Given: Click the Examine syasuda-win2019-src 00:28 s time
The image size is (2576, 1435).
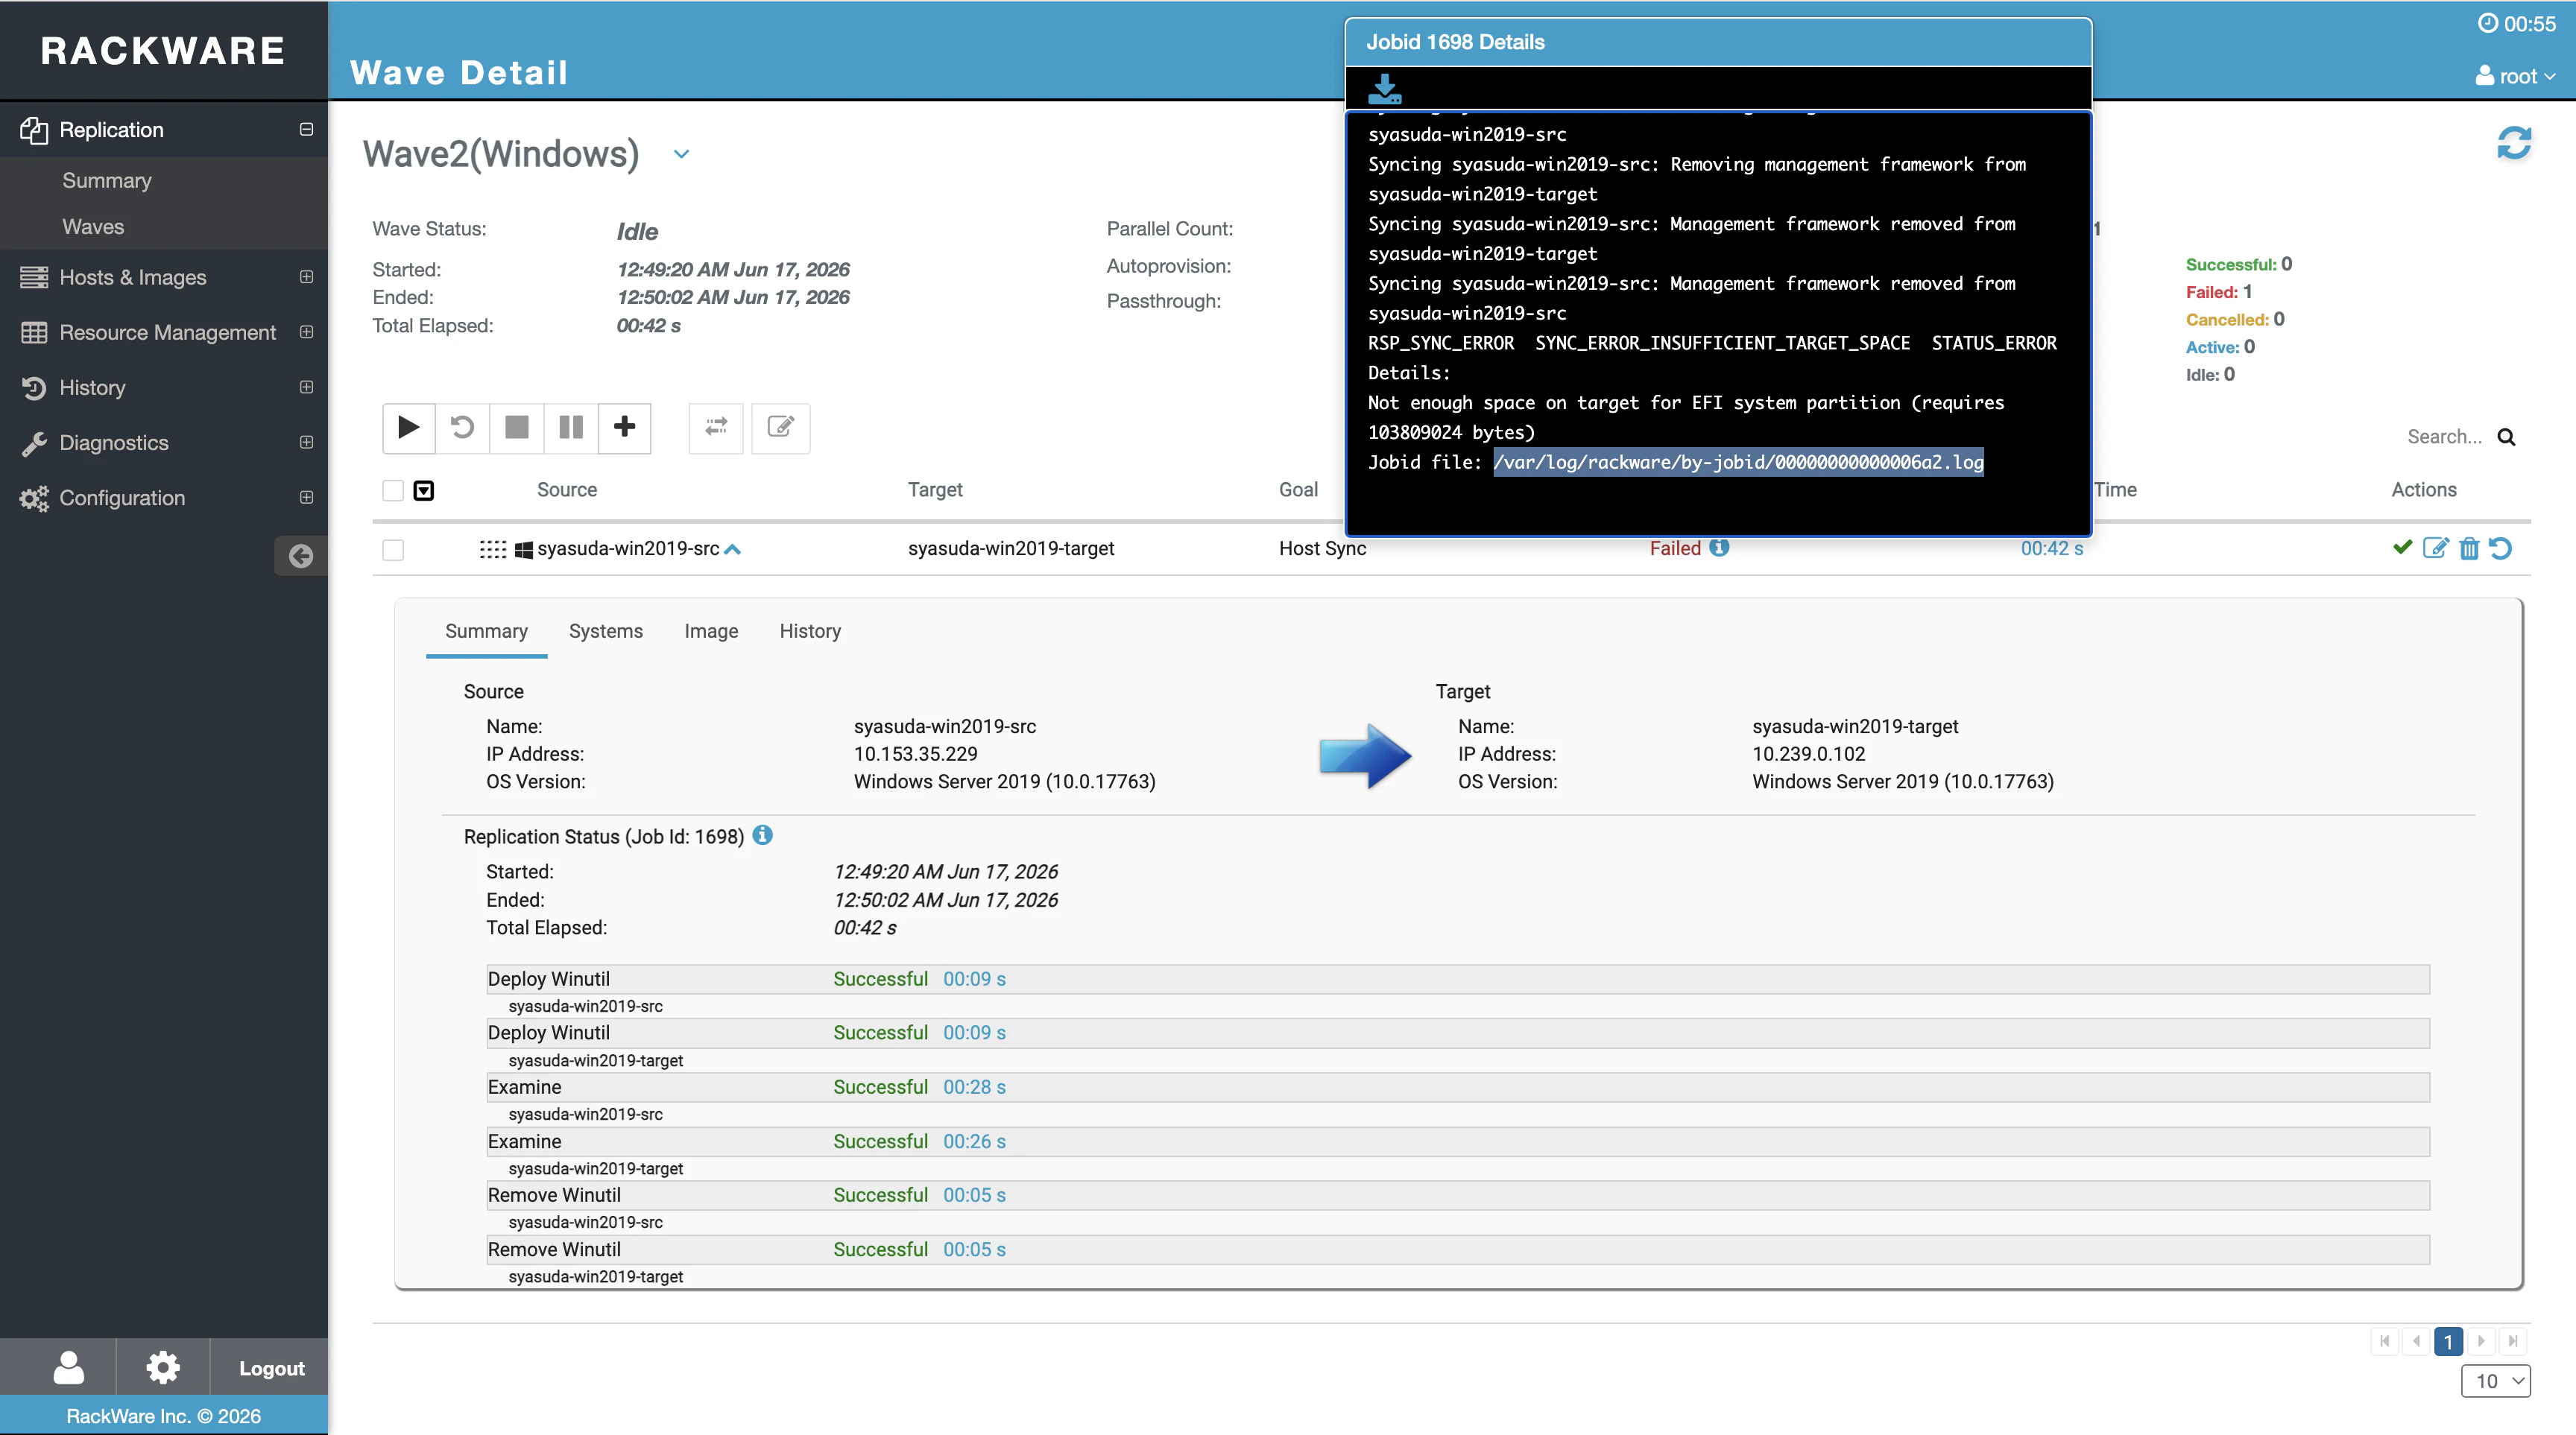Looking at the screenshot, I should tap(974, 1087).
